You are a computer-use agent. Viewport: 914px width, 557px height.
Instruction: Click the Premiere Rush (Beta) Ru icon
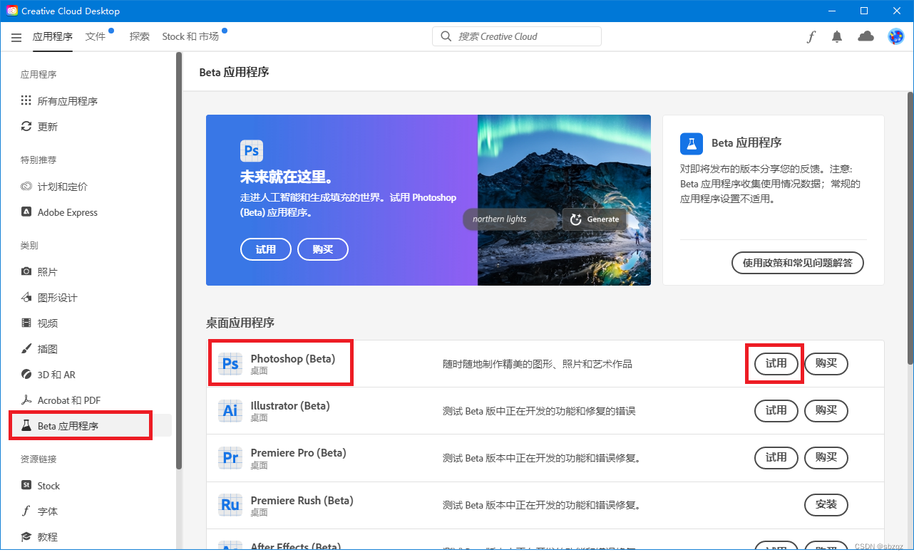click(x=230, y=505)
